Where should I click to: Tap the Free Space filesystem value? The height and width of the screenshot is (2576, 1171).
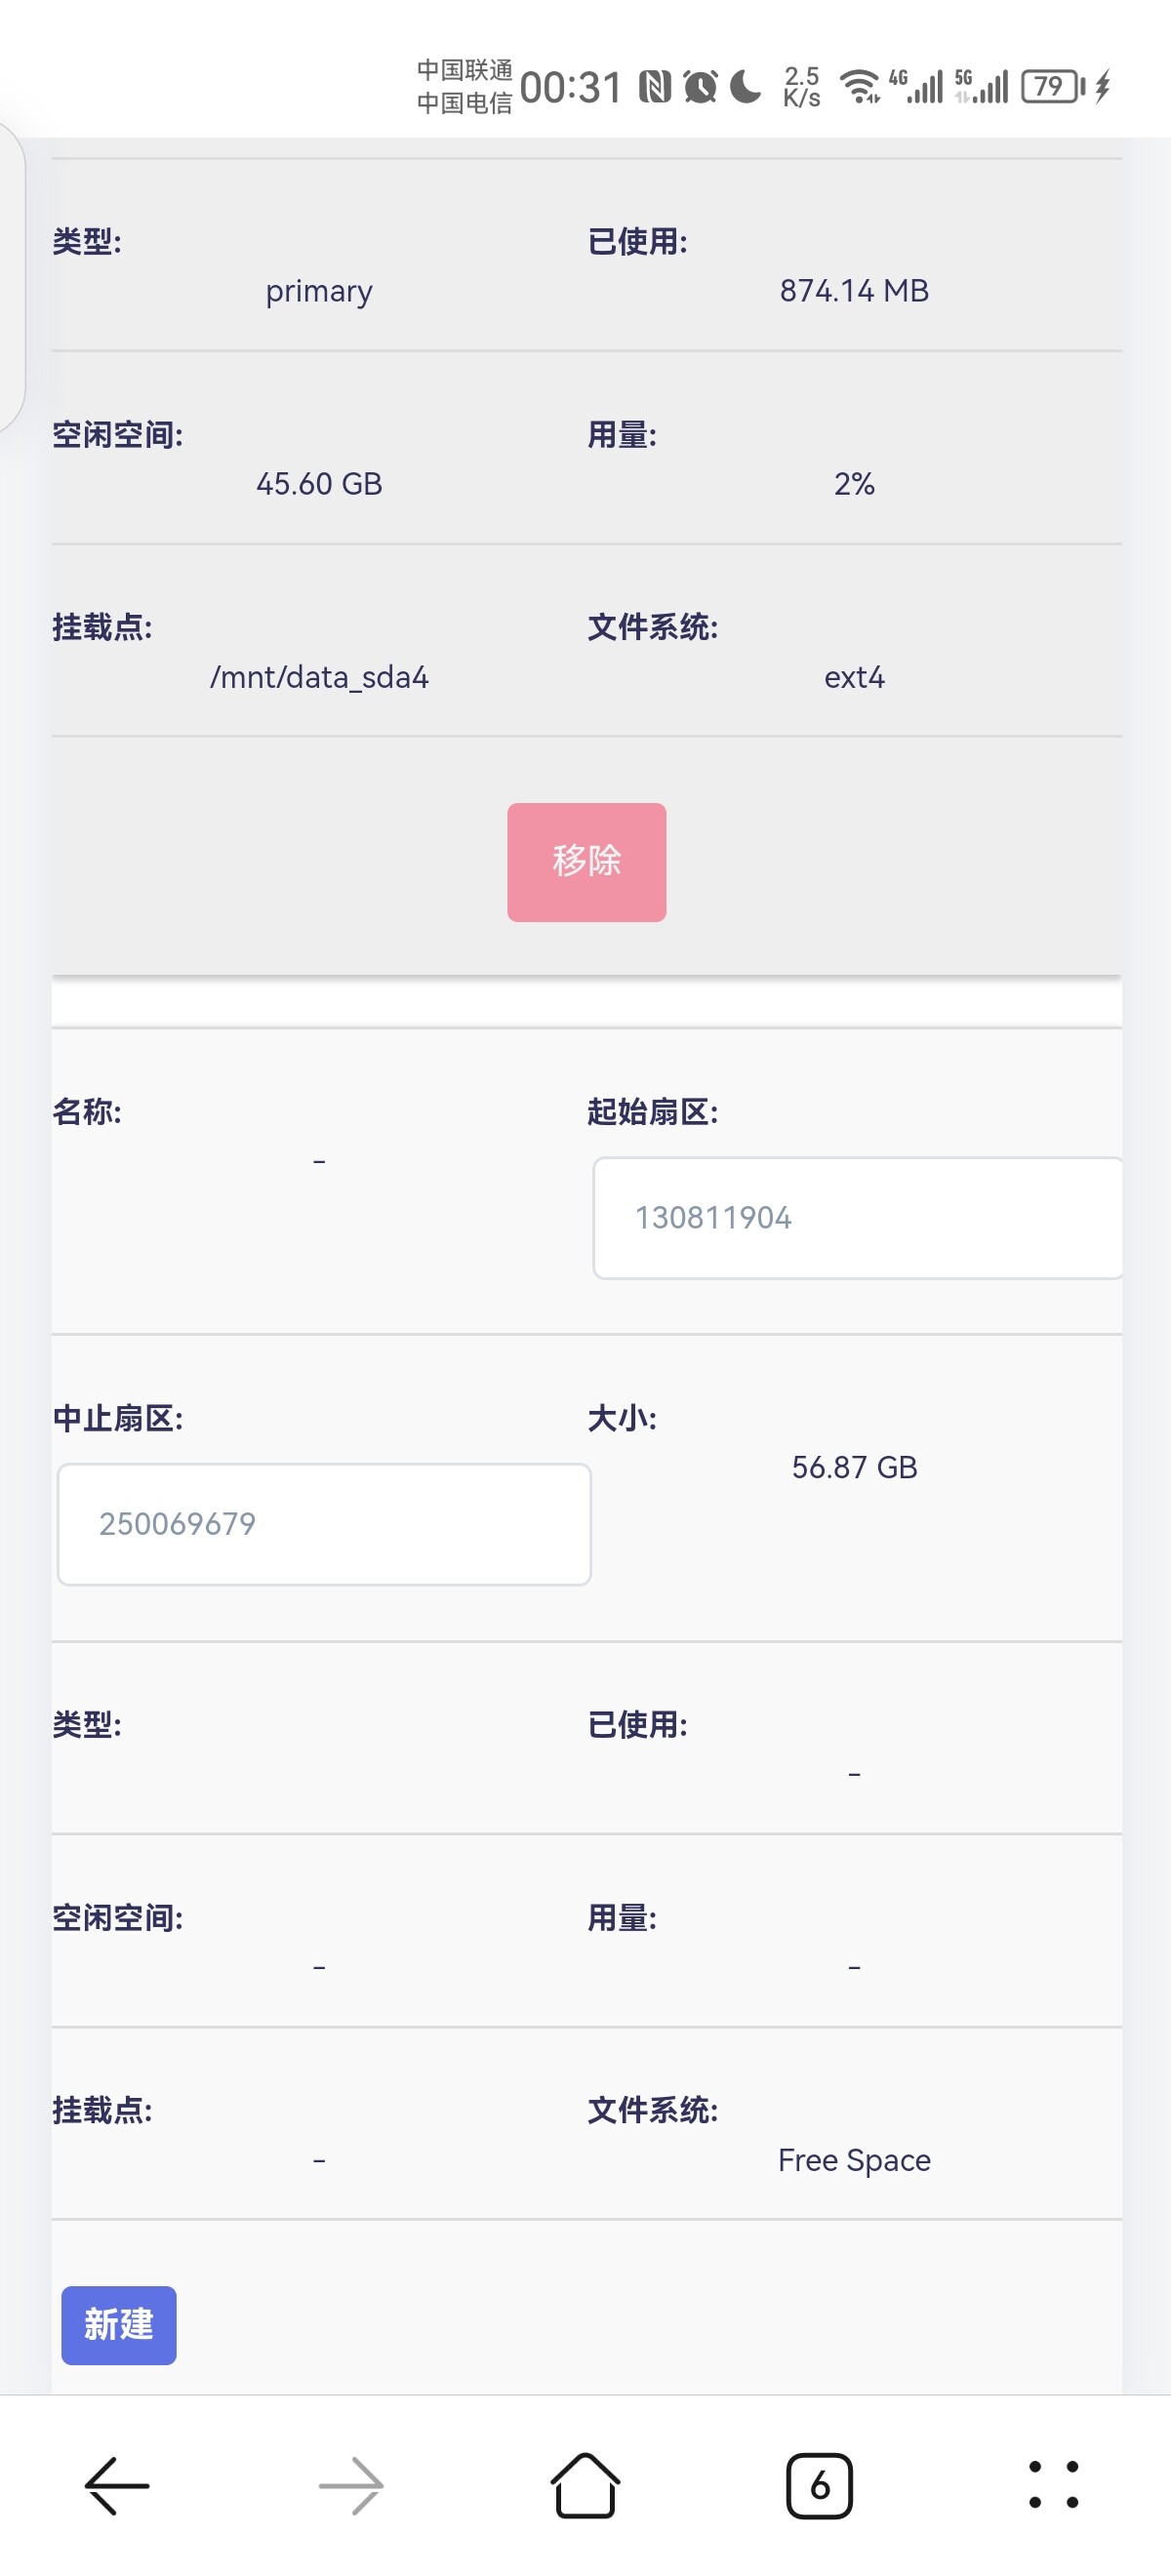(x=854, y=2160)
